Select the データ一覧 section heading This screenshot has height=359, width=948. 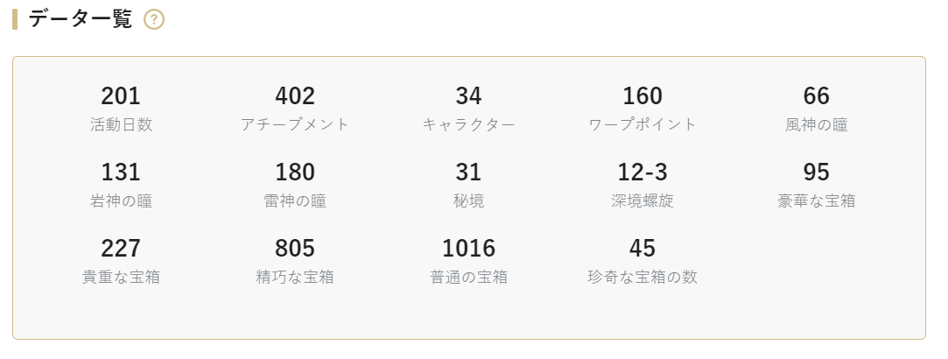point(80,19)
